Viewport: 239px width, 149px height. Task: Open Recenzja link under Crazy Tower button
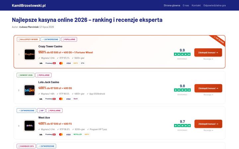pos(208,59)
